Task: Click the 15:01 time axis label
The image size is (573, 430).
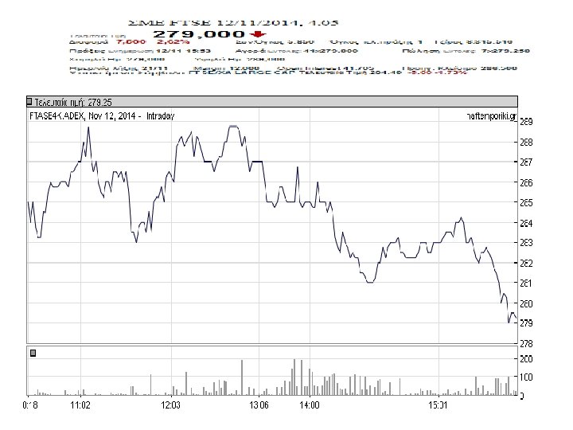Action: click(x=438, y=405)
